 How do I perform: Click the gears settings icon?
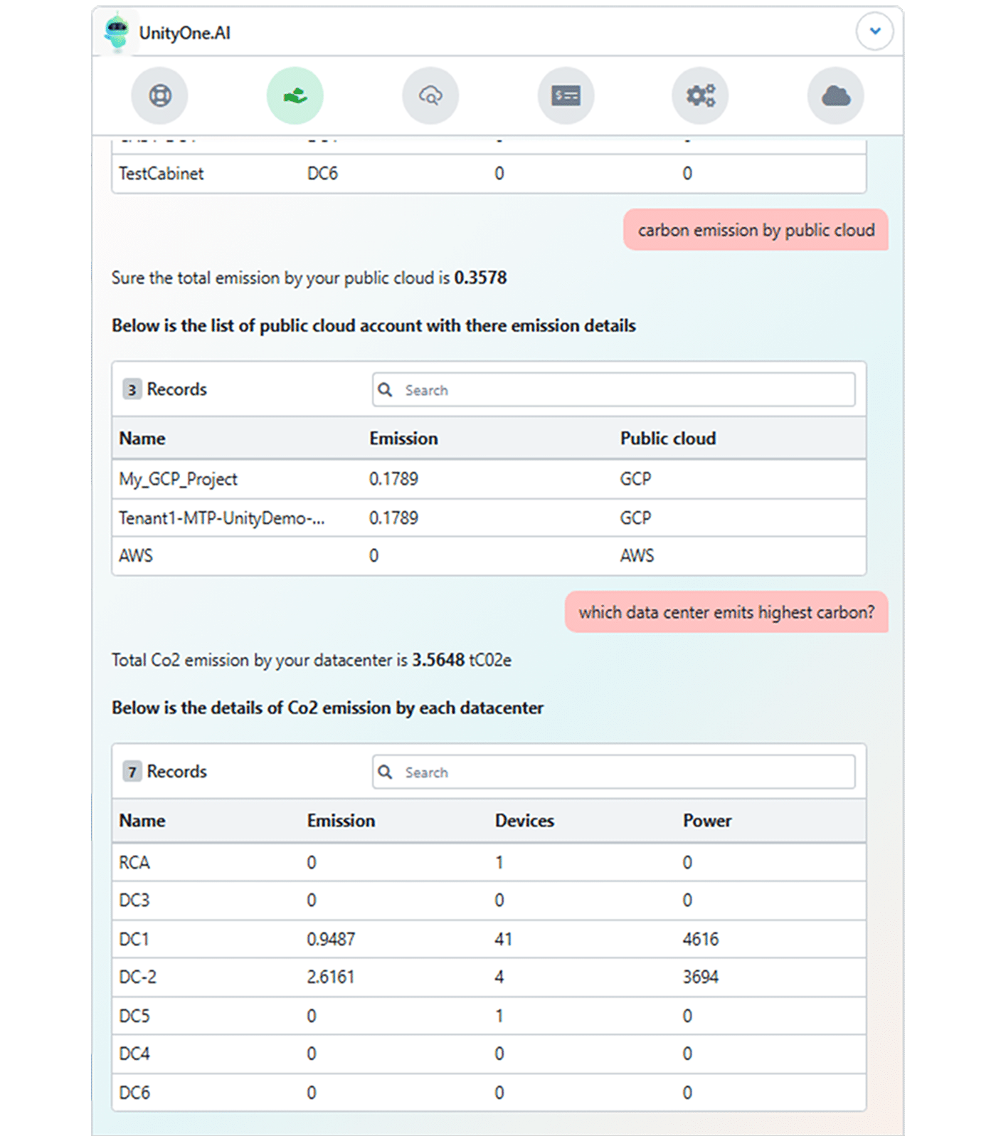pos(700,95)
